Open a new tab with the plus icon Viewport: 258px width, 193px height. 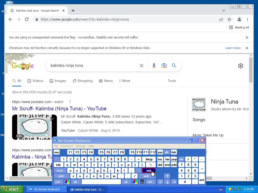pos(73,11)
